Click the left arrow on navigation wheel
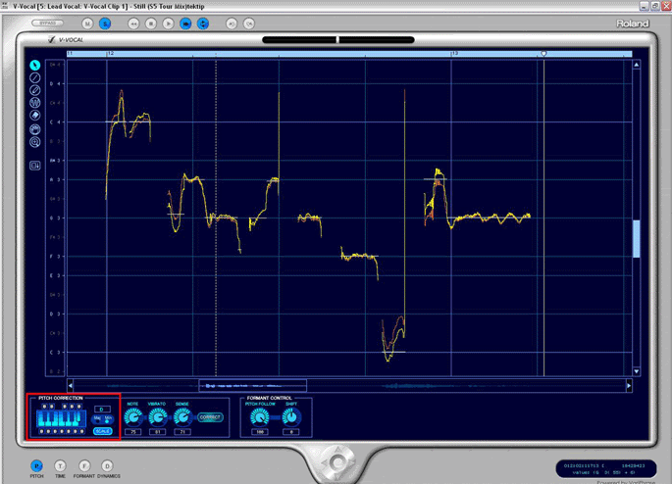Viewport: 672px width, 484px height. pos(325,462)
